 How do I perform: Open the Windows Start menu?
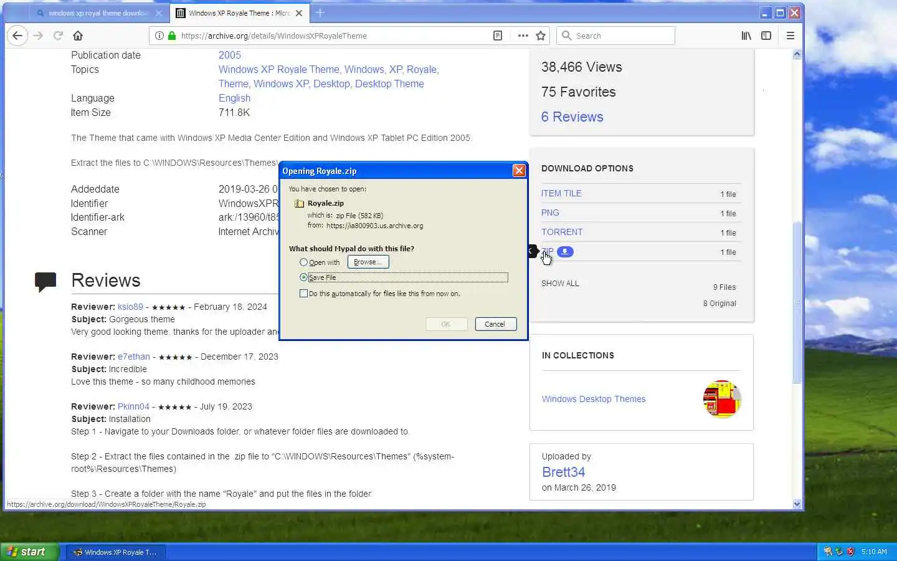click(x=29, y=552)
